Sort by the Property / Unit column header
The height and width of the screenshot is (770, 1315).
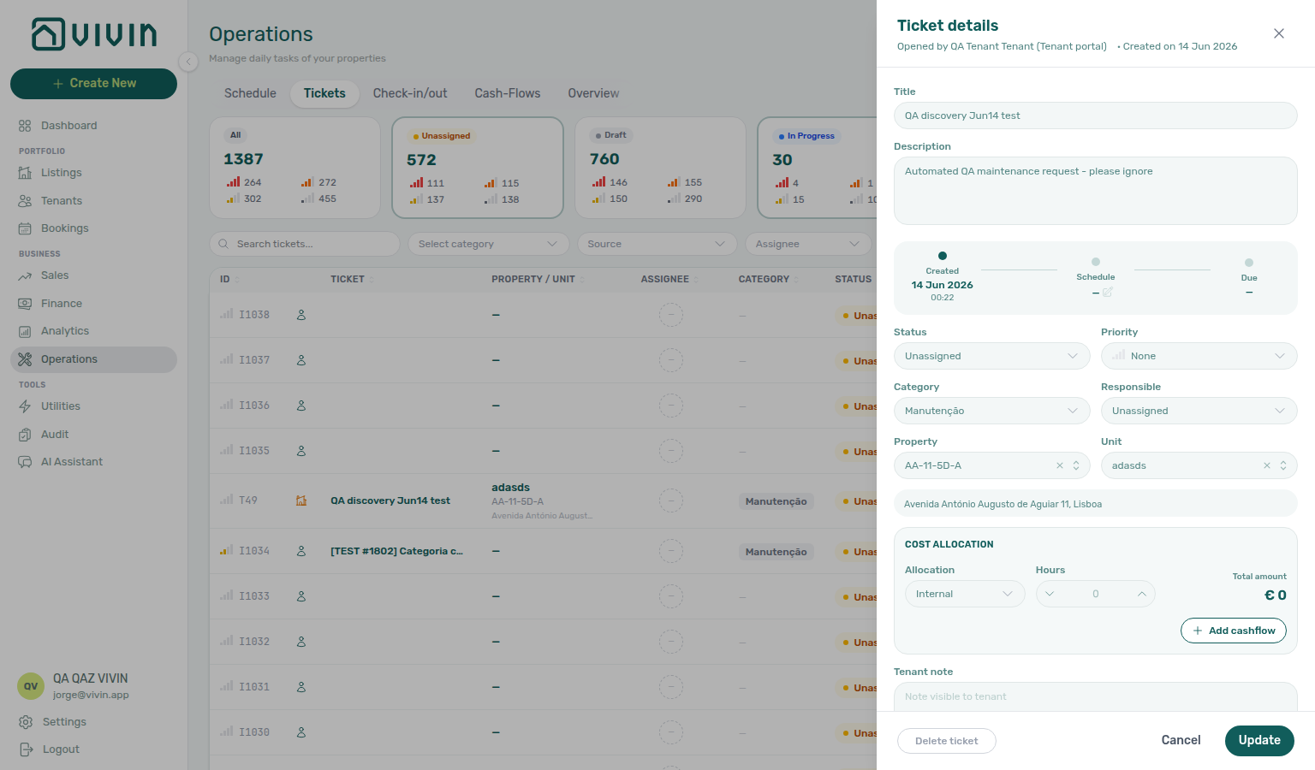pos(538,279)
